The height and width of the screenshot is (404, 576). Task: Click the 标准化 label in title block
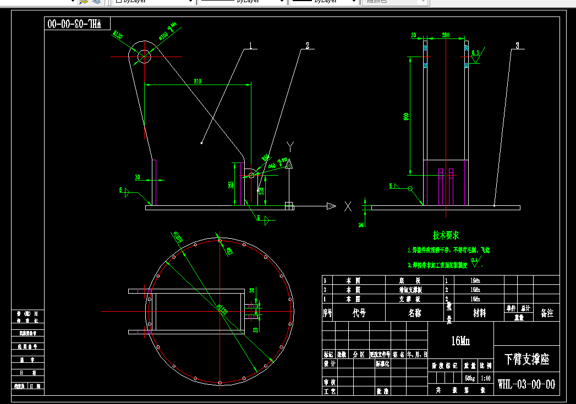(x=382, y=364)
